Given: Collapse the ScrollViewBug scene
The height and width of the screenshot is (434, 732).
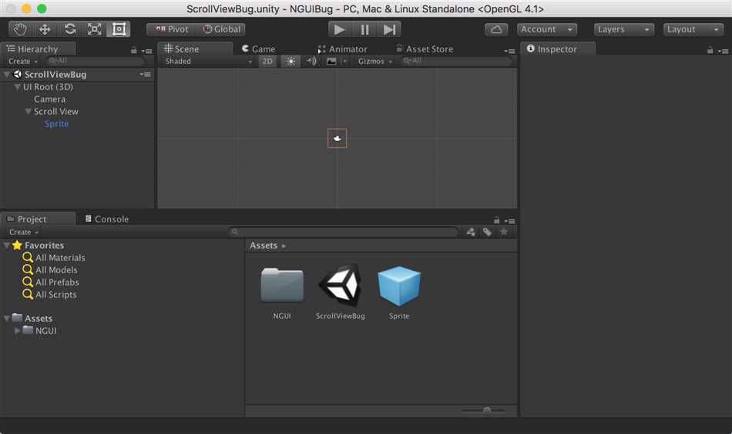Looking at the screenshot, I should pos(6,74).
